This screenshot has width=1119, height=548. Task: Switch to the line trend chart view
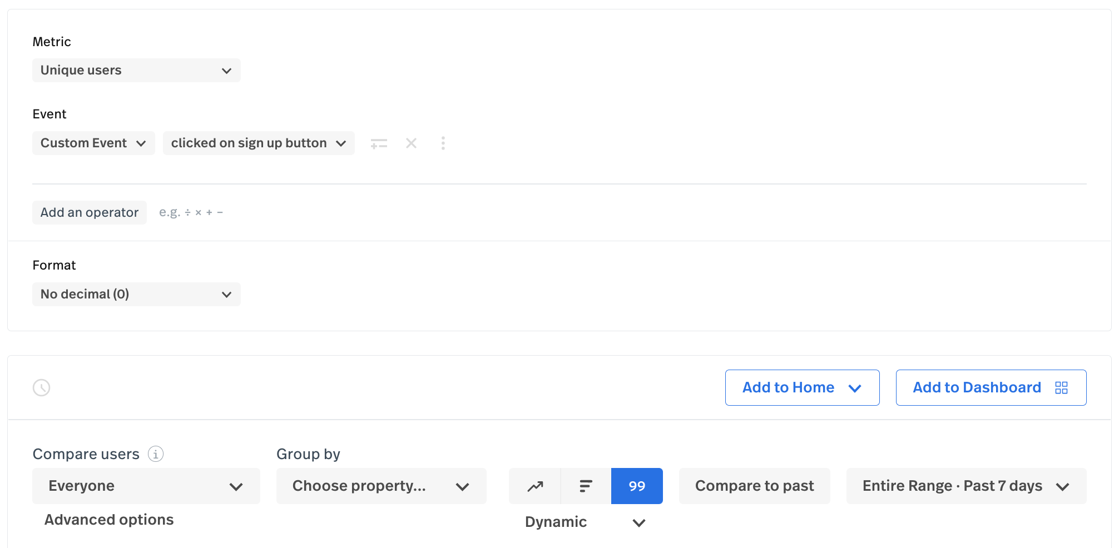pos(535,486)
